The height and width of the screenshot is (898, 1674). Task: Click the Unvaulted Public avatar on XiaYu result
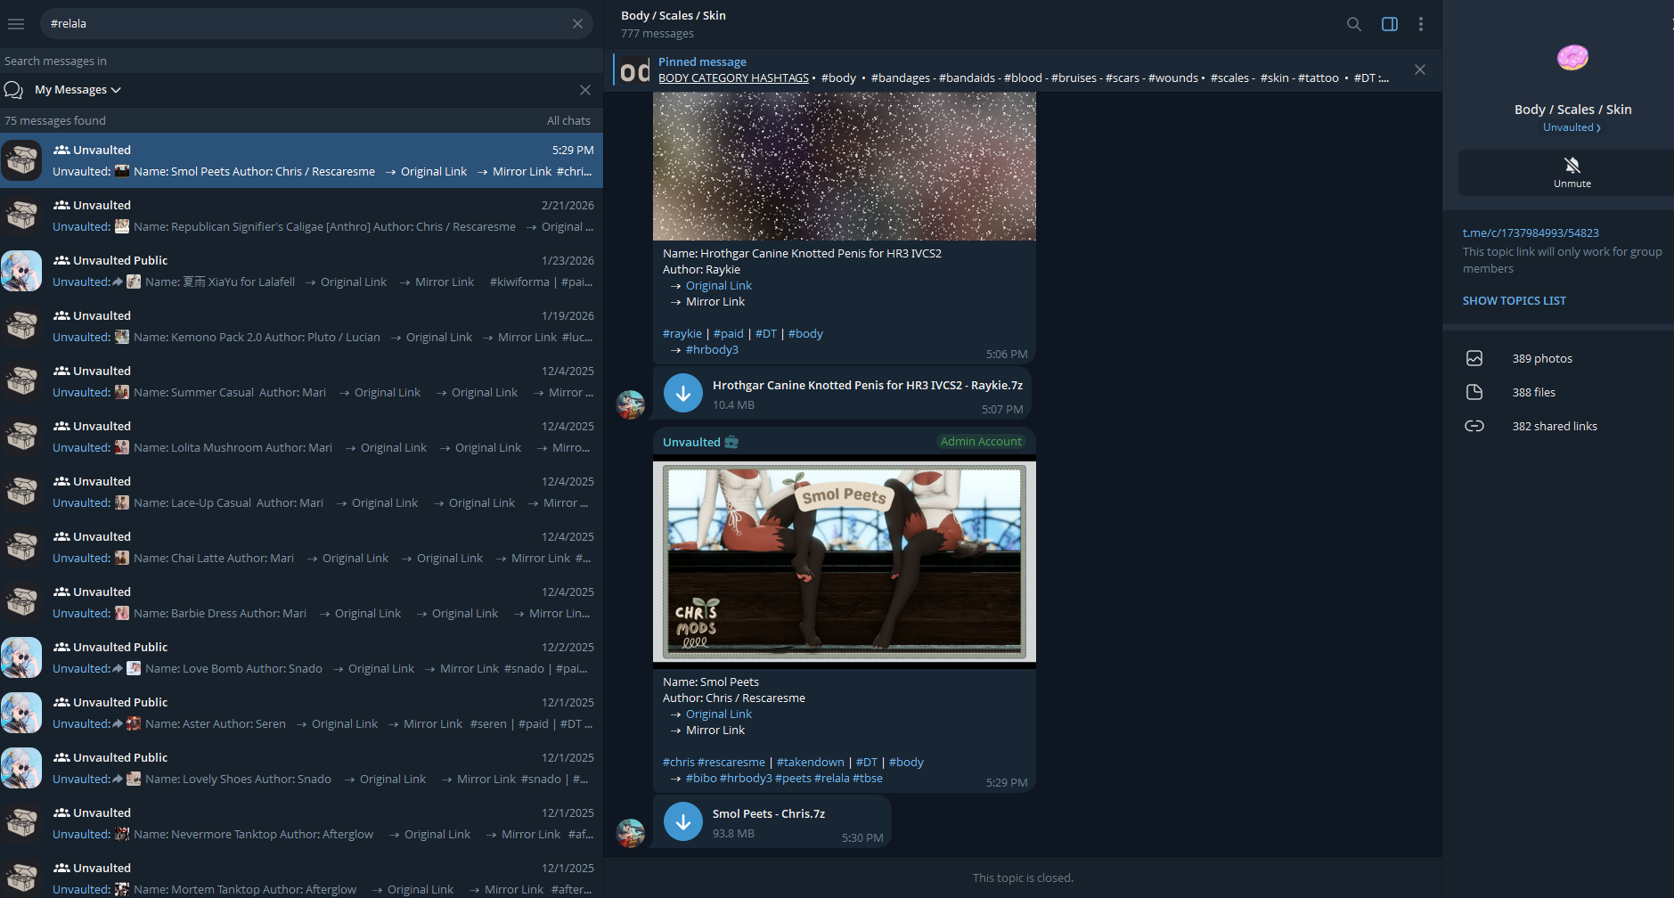click(x=21, y=272)
